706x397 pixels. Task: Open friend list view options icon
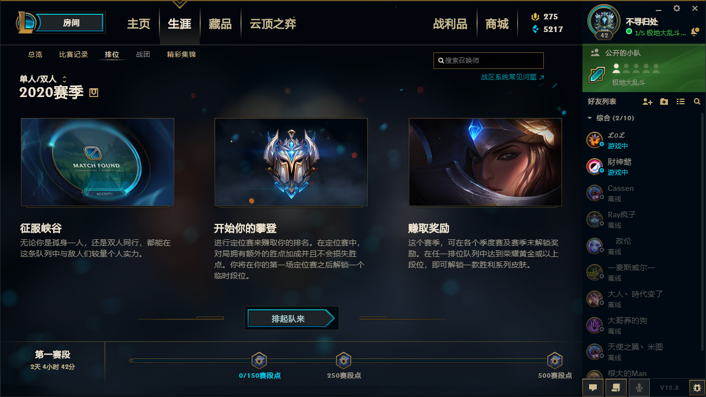click(681, 102)
